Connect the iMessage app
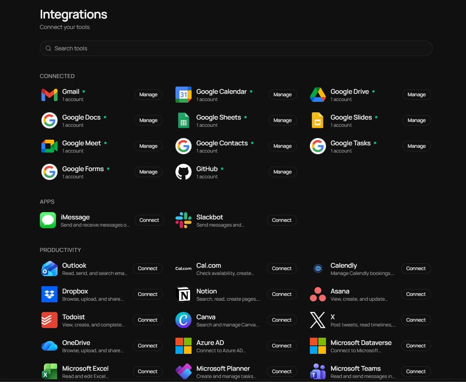The image size is (466, 382). (149, 220)
